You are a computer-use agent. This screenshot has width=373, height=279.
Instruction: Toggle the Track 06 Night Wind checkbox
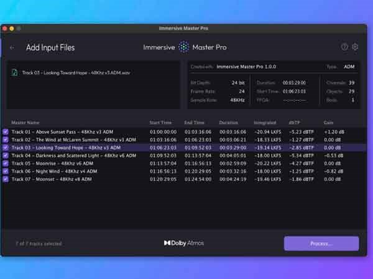(x=6, y=171)
